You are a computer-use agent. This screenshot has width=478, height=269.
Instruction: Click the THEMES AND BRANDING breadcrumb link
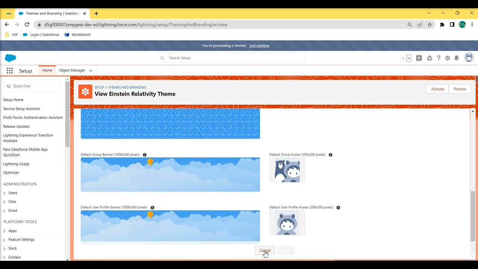click(x=127, y=87)
